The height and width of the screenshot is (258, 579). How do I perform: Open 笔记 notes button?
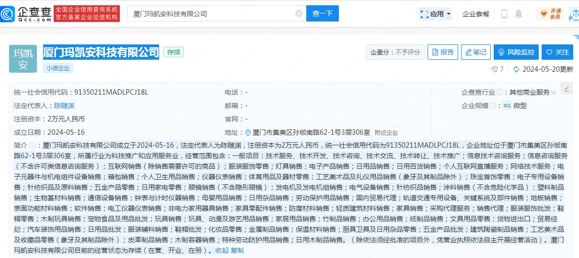475,52
